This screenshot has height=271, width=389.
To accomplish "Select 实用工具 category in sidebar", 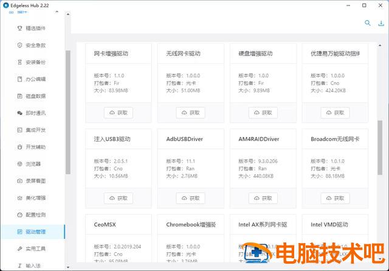I will (x=32, y=249).
